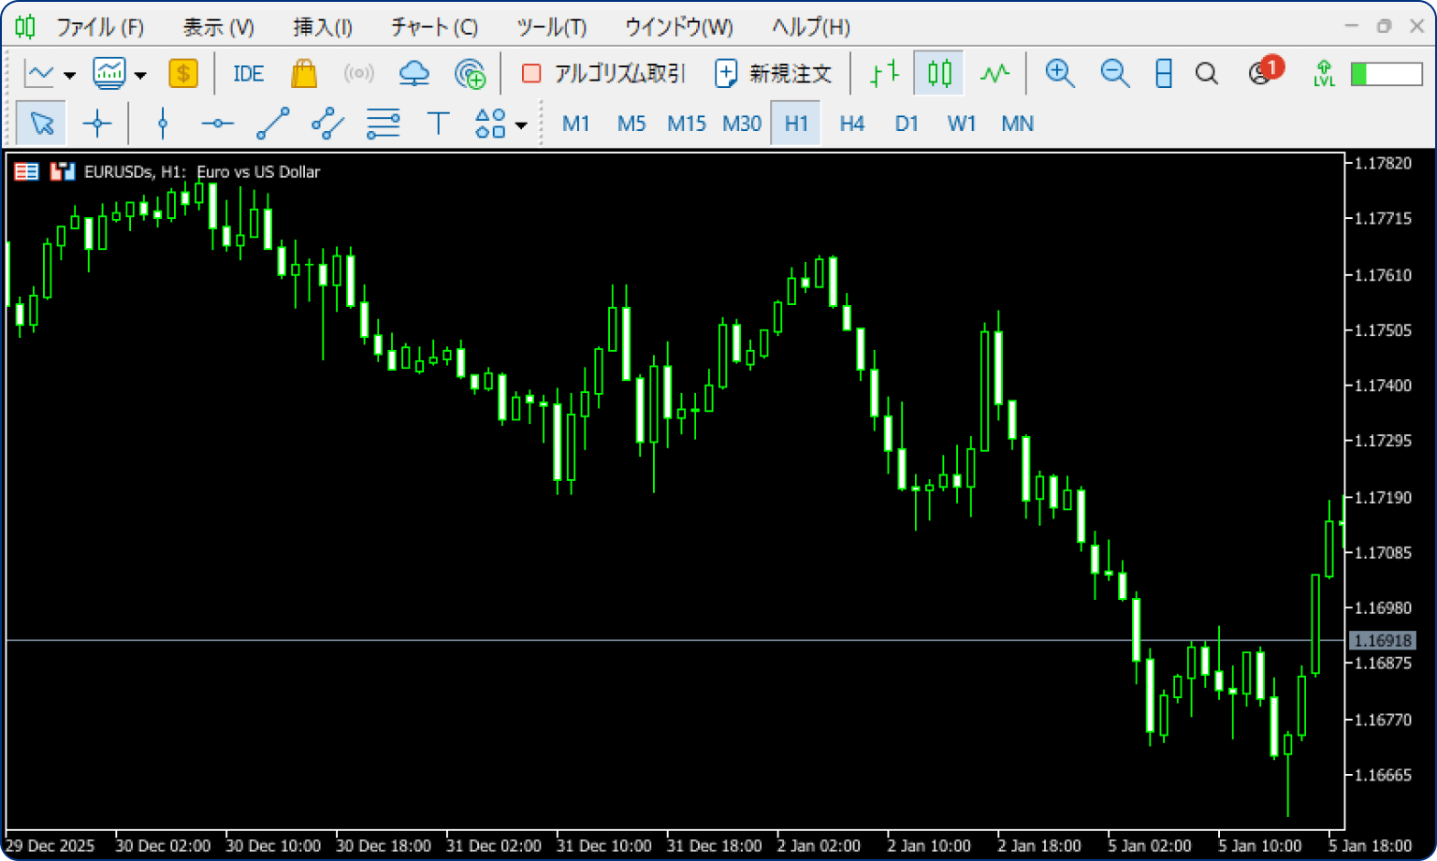The width and height of the screenshot is (1437, 861).
Task: Click the 1.16918 price label on axis
Action: tap(1382, 641)
